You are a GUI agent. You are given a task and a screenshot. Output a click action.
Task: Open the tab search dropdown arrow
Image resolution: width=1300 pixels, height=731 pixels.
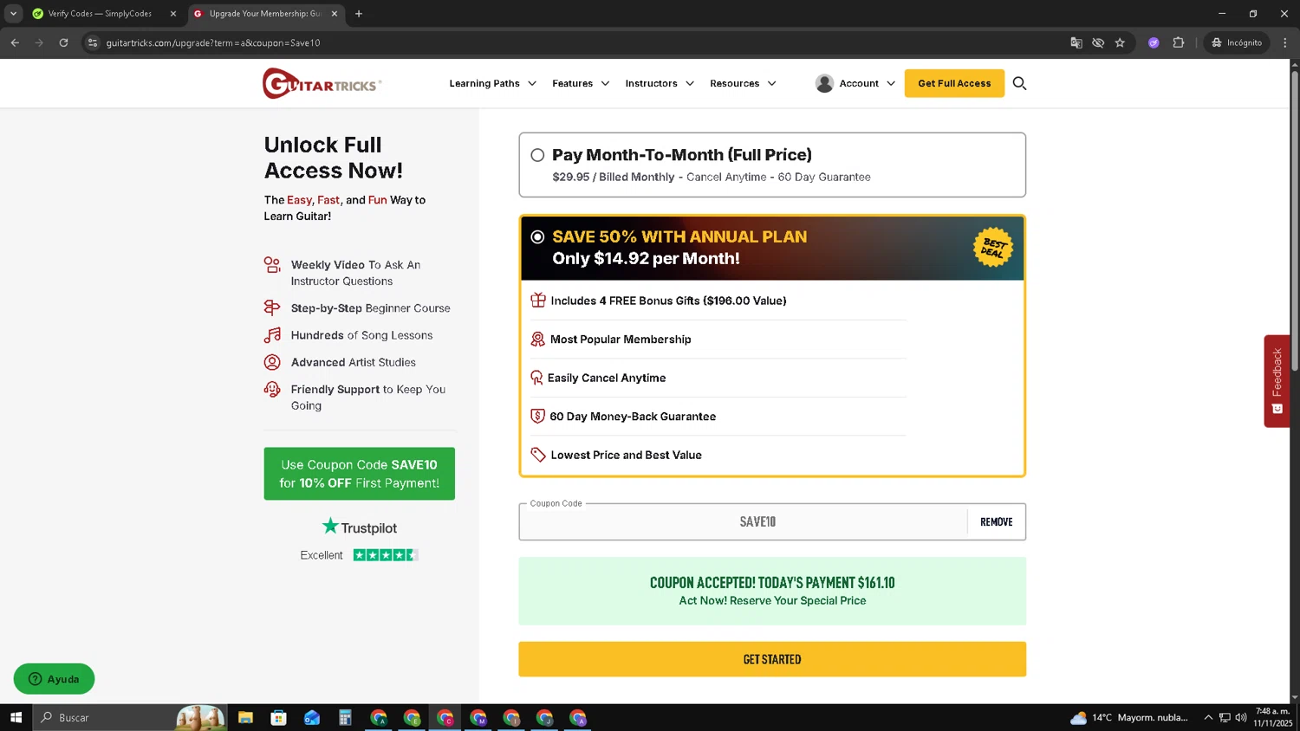(x=13, y=14)
